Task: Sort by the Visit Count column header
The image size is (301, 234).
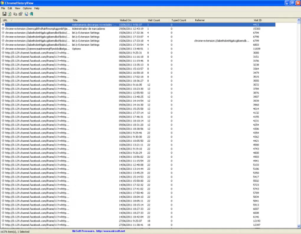Action: [158, 20]
